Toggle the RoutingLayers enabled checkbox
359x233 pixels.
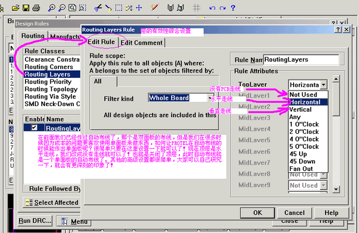tap(34, 127)
